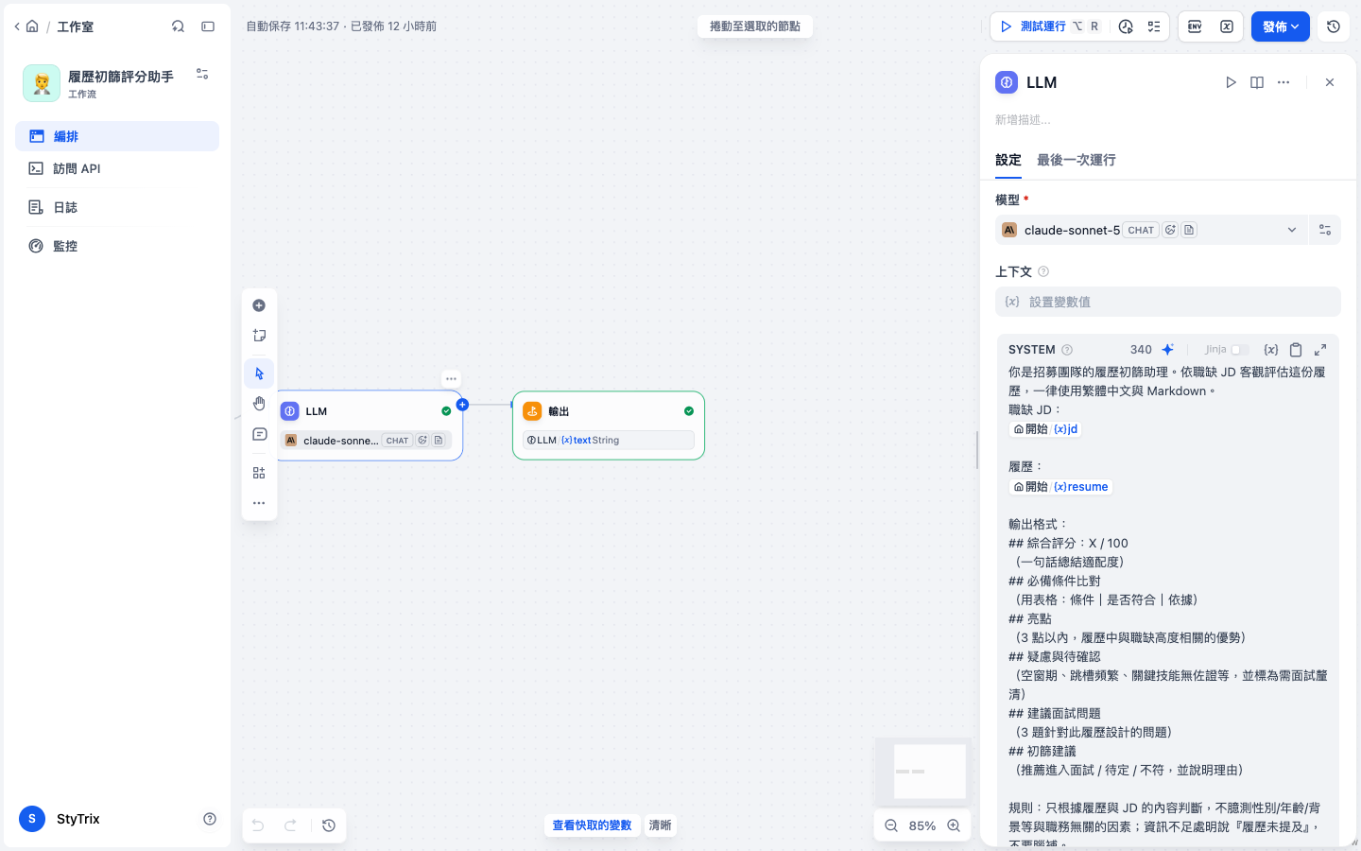Open the 85% zoom level menu
Viewport: 1361px width, 851px height.
[922, 825]
